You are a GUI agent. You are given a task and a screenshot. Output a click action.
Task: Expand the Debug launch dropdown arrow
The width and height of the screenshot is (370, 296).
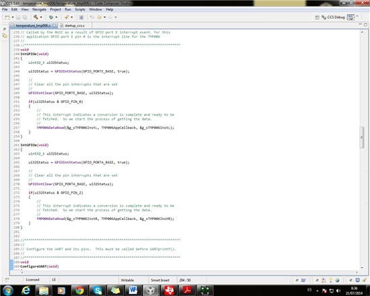[57, 17]
